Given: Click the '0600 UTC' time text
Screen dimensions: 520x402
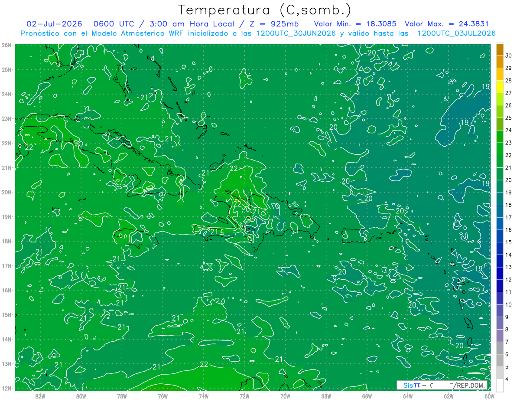Looking at the screenshot, I should [114, 24].
